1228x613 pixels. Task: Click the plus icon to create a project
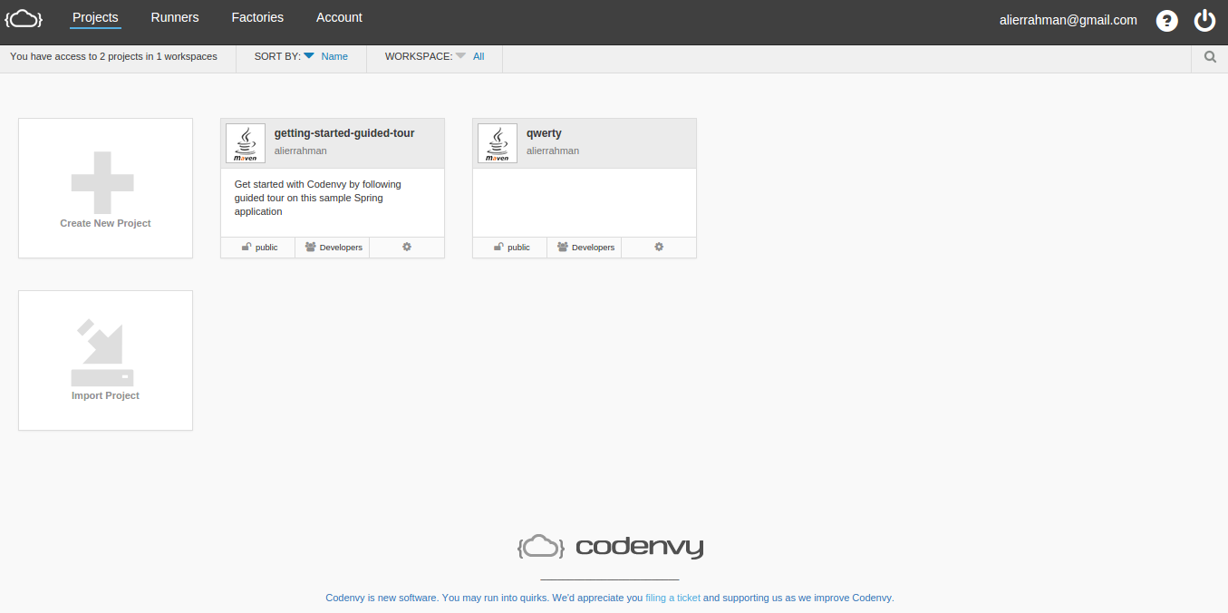(104, 181)
